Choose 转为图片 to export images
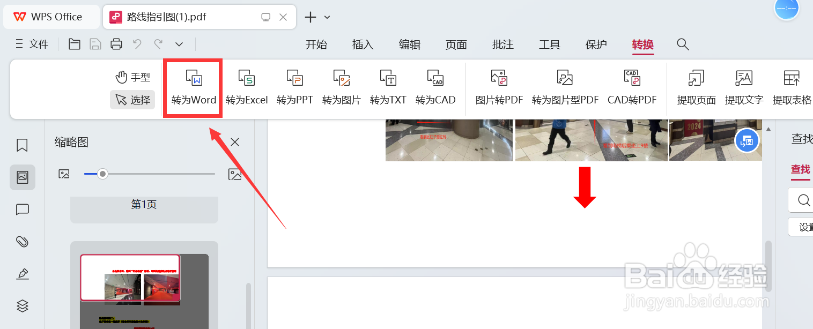 pos(342,88)
